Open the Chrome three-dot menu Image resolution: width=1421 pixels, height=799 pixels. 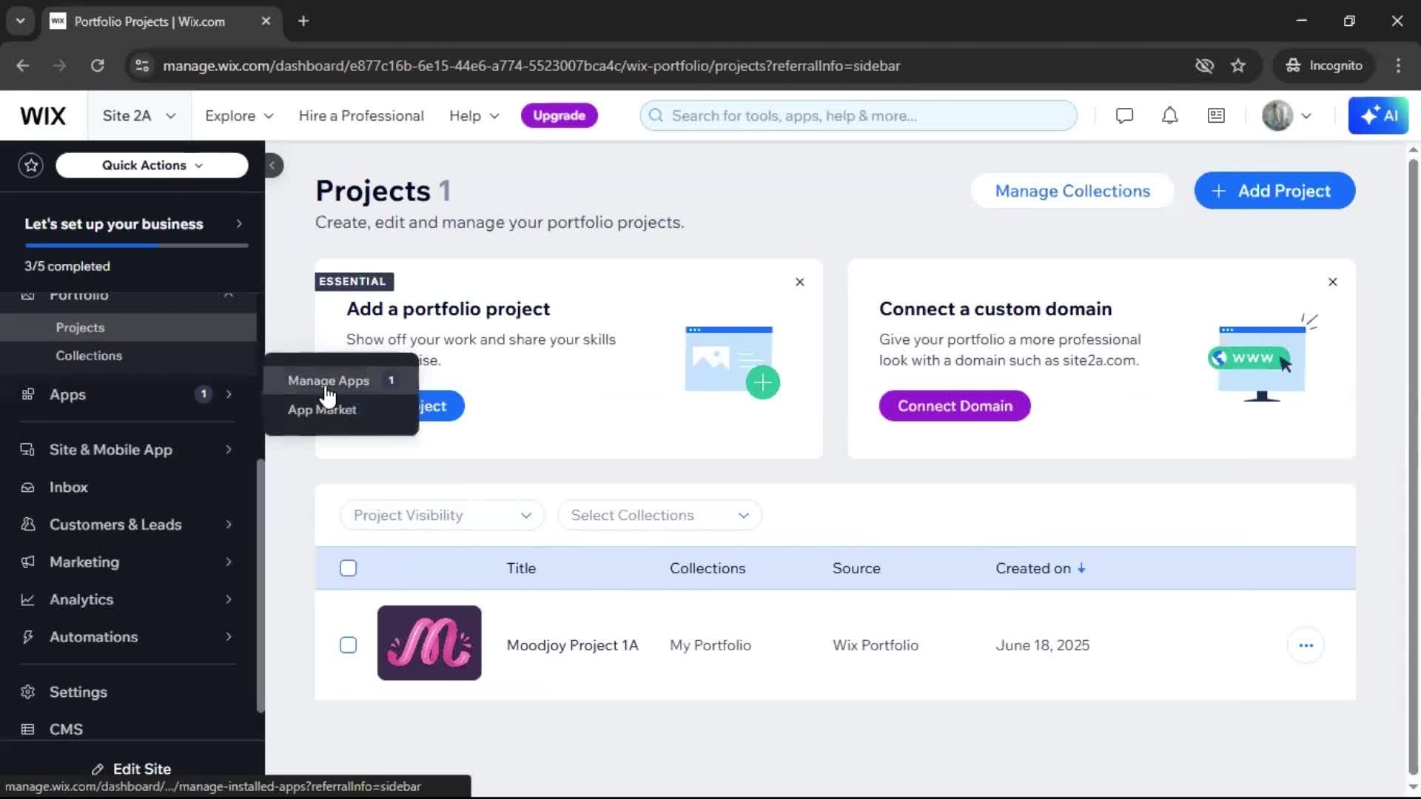tap(1398, 65)
